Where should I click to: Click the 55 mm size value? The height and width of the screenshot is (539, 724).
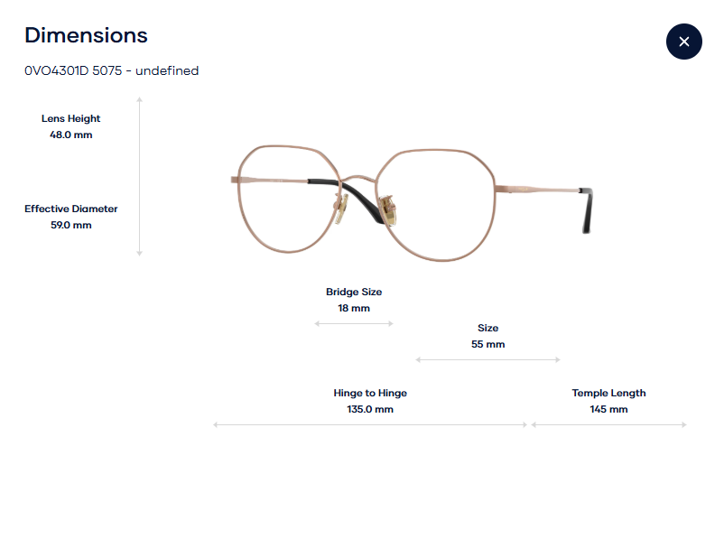tap(487, 344)
